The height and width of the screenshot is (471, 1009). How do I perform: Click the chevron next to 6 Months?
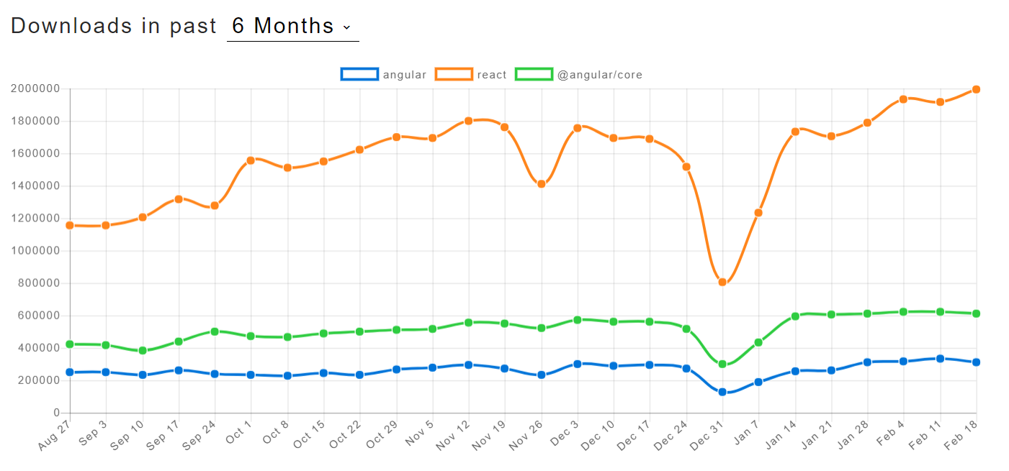click(346, 29)
